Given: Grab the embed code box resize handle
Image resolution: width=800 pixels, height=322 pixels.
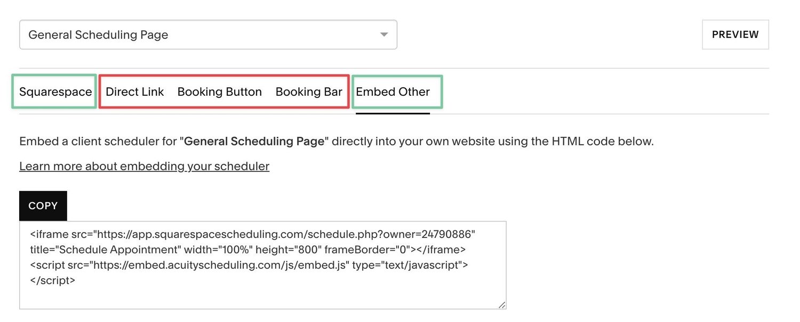Looking at the screenshot, I should point(501,304).
